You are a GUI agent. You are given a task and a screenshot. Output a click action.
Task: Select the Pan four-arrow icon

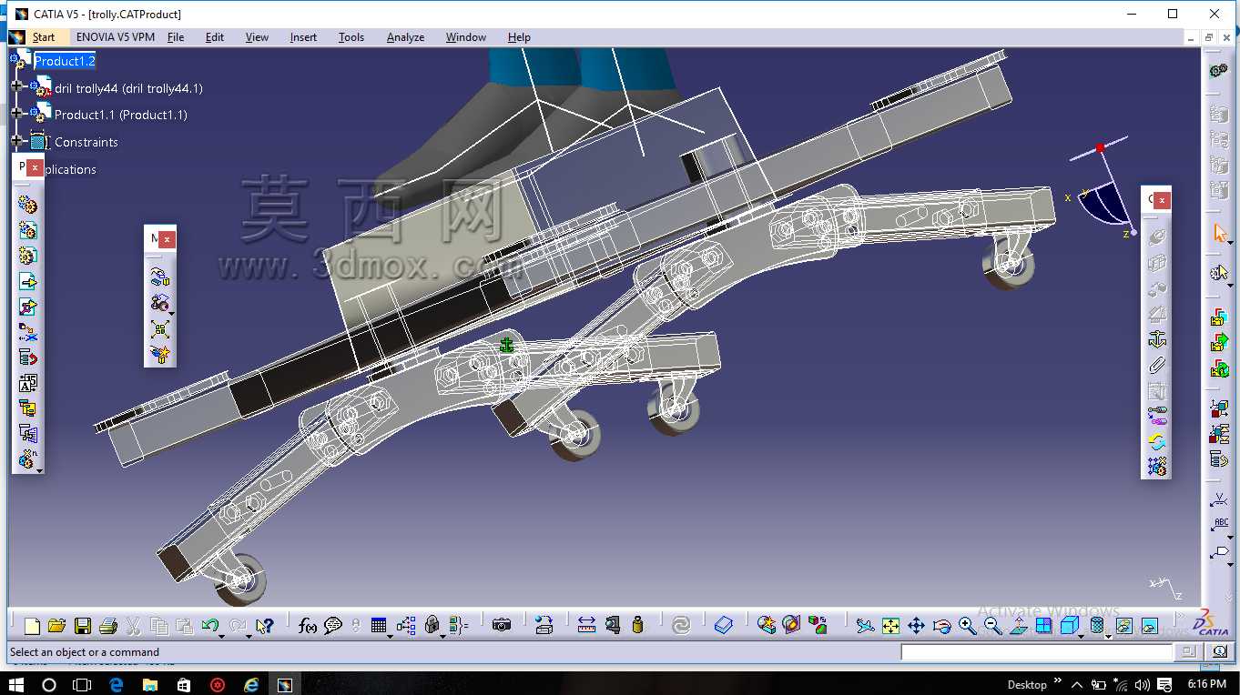click(916, 626)
